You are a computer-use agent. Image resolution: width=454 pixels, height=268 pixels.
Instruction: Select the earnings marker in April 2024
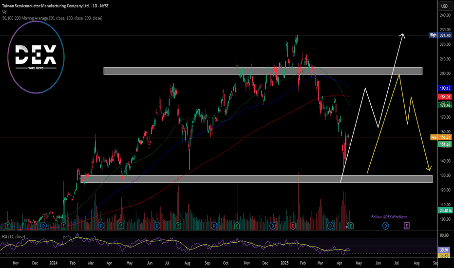[121, 226]
